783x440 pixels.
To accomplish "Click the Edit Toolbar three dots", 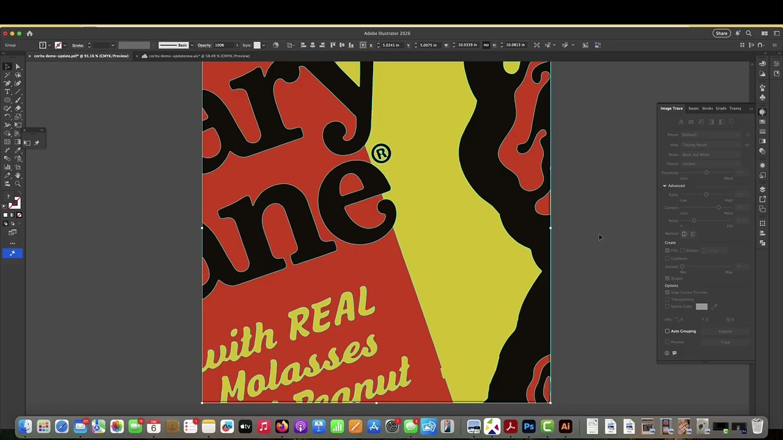I will [x=12, y=243].
